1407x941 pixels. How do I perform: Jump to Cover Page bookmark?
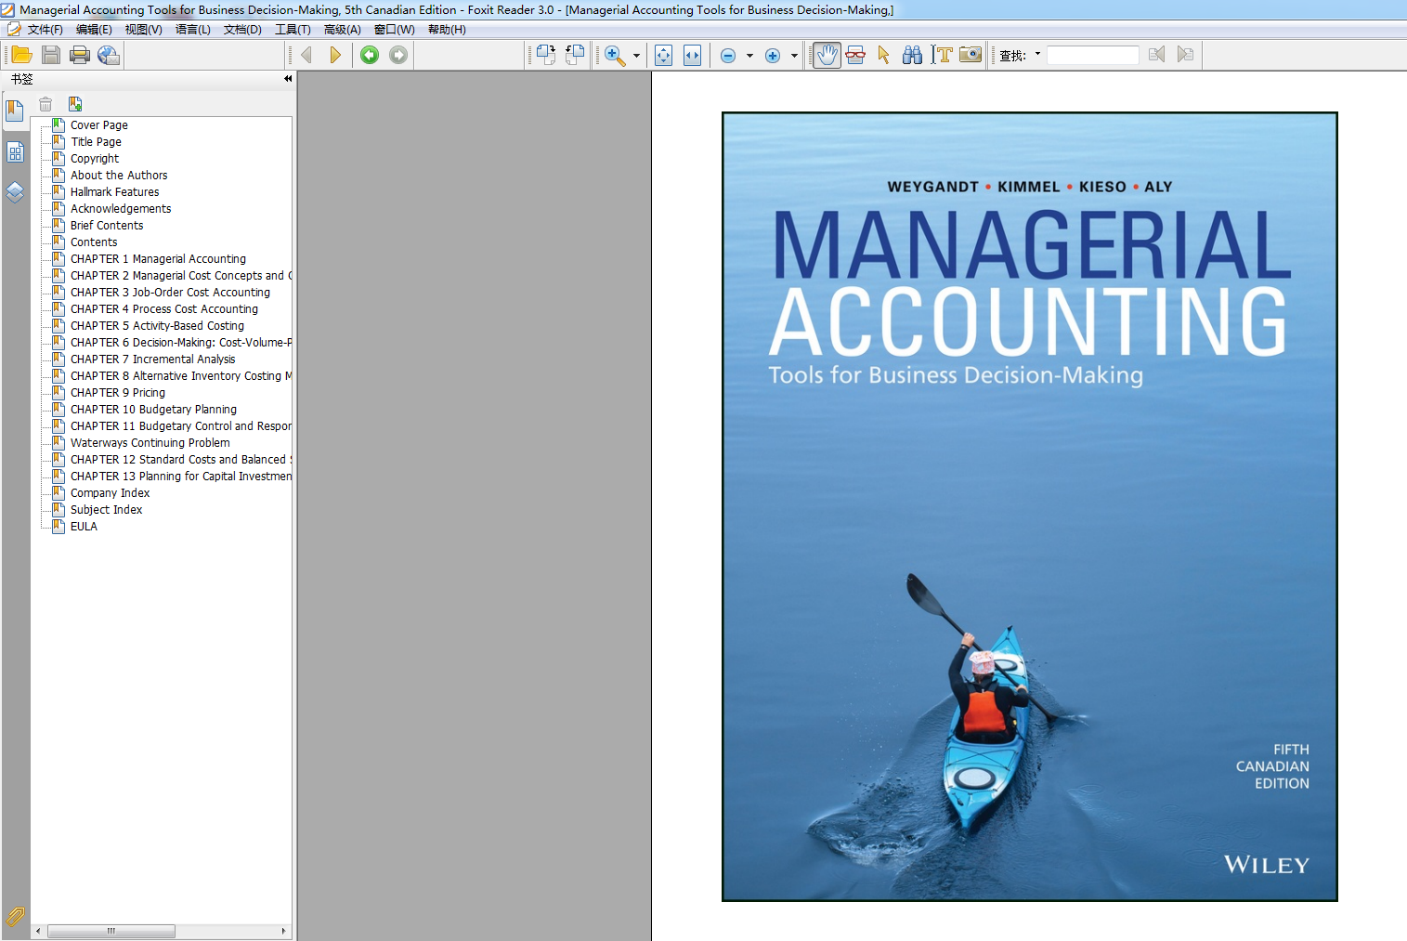[x=99, y=125]
